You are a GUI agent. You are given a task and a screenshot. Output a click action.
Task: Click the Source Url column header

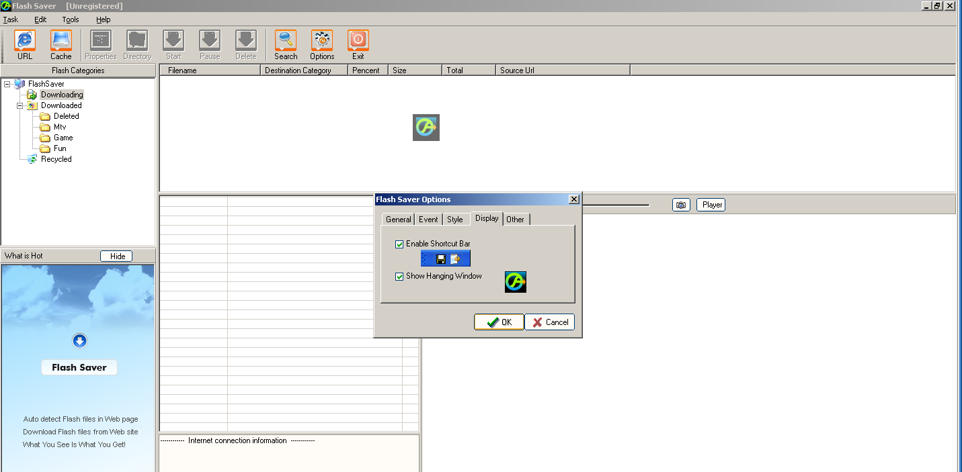pyautogui.click(x=563, y=70)
